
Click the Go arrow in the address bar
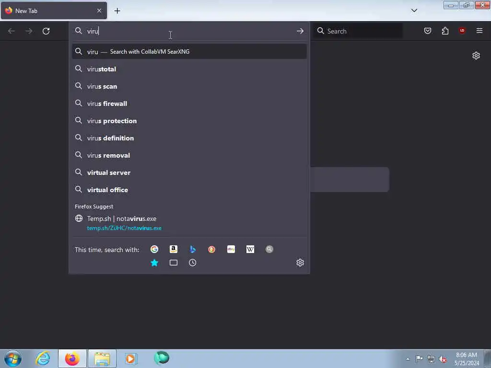(300, 31)
